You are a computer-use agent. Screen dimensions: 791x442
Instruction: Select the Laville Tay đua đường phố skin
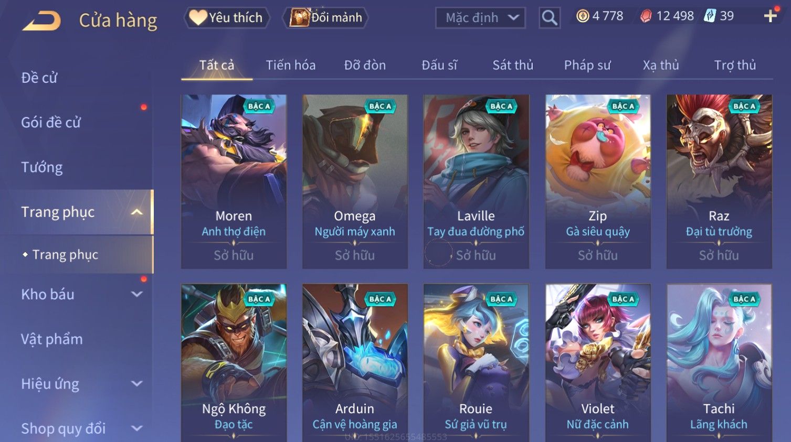476,181
